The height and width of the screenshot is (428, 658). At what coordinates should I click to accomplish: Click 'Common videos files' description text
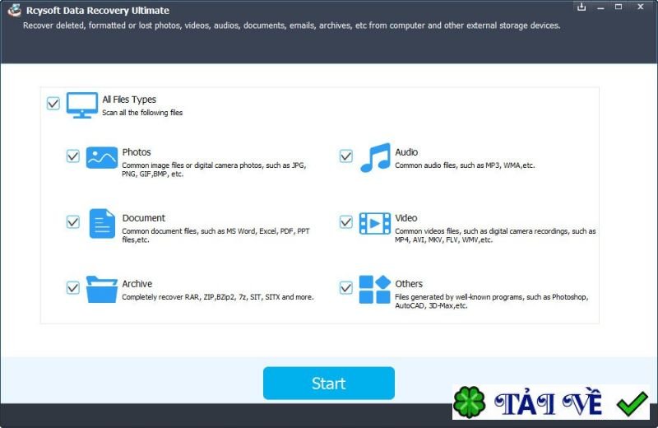coord(495,235)
